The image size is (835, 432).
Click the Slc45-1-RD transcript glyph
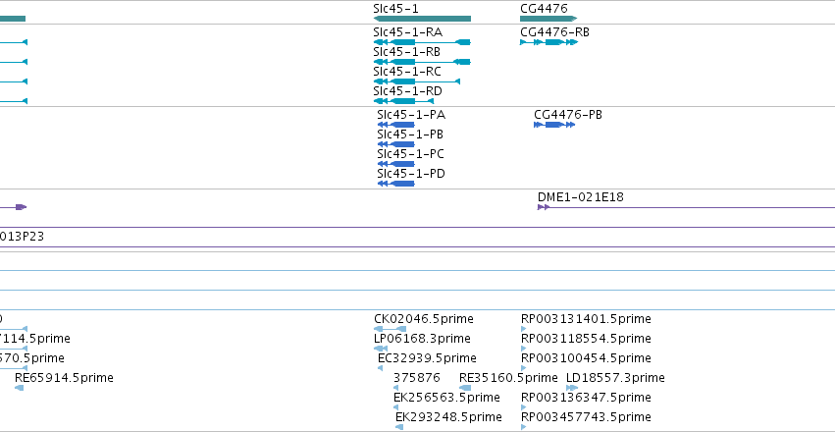point(403,101)
